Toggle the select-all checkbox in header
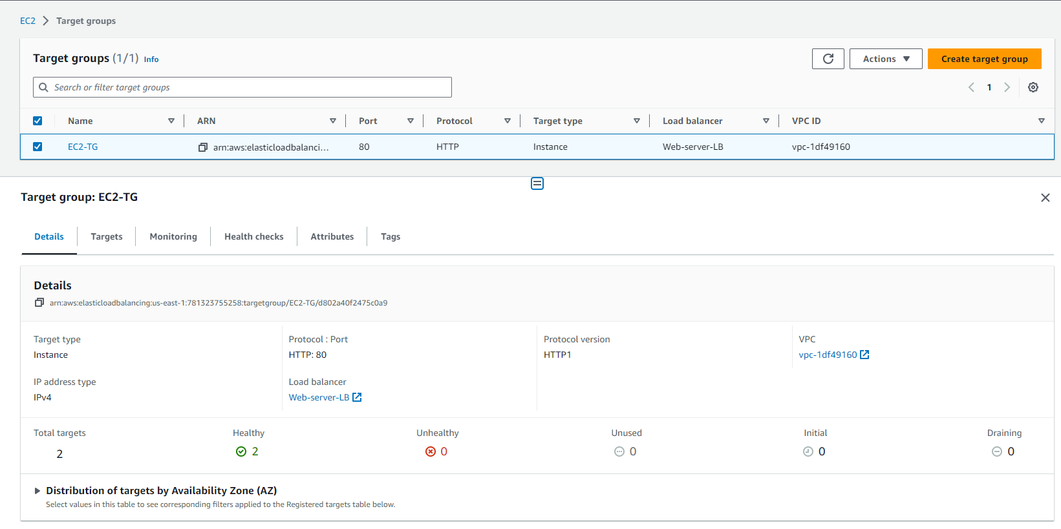 [38, 121]
